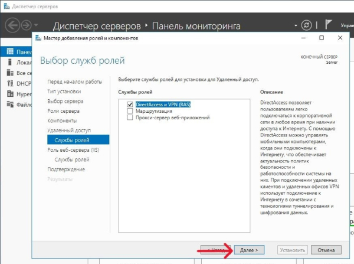Click the forward arrow in Server Manager header
This screenshot has width=354, height=264.
pos(27,25)
